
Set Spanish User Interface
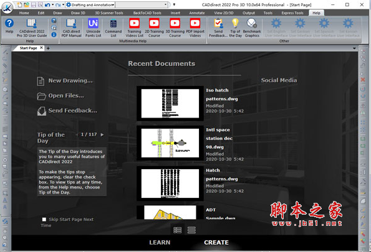[324, 27]
